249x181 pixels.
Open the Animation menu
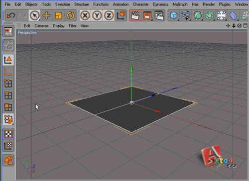(x=121, y=4)
